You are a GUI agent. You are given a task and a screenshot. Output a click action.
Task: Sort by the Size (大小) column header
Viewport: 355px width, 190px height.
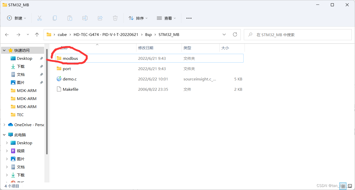(232, 48)
